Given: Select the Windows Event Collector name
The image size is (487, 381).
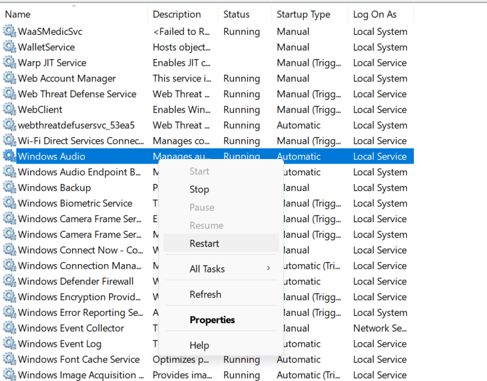Looking at the screenshot, I should tap(71, 328).
